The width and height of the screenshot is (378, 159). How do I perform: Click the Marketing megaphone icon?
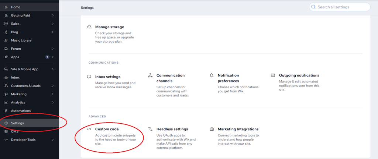[6, 94]
